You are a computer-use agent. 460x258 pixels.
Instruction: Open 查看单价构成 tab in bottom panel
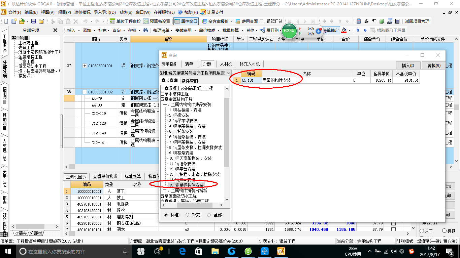click(105, 176)
